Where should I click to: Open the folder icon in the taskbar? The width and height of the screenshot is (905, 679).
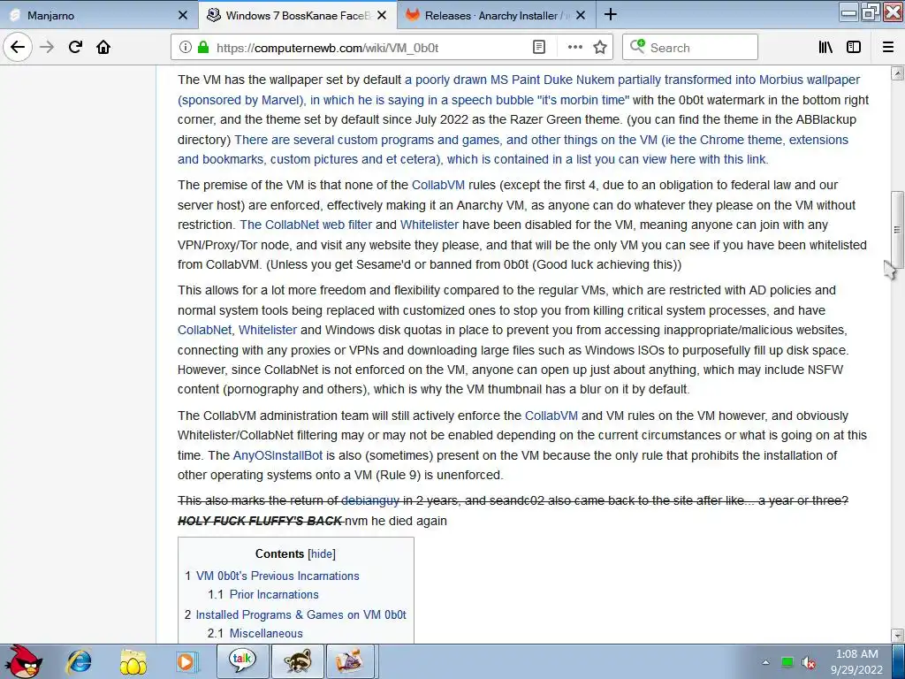click(133, 661)
